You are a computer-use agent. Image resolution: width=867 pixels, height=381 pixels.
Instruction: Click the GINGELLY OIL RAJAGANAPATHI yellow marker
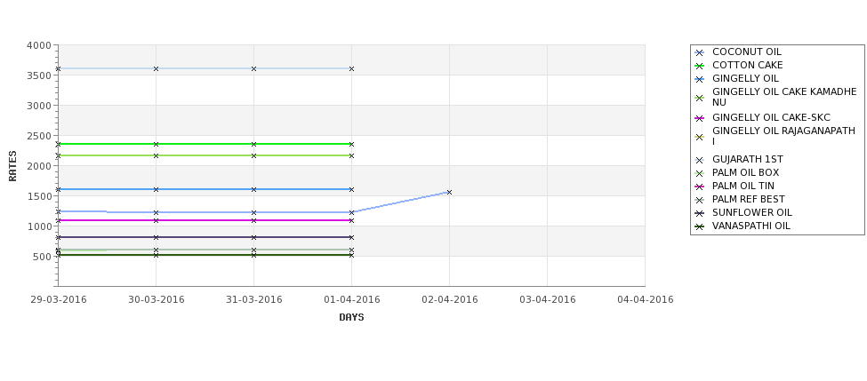coord(699,138)
